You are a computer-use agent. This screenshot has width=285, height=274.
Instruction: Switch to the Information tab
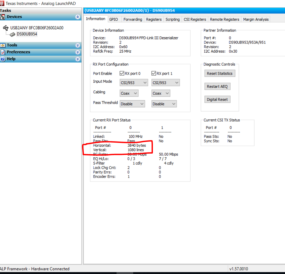[96, 19]
